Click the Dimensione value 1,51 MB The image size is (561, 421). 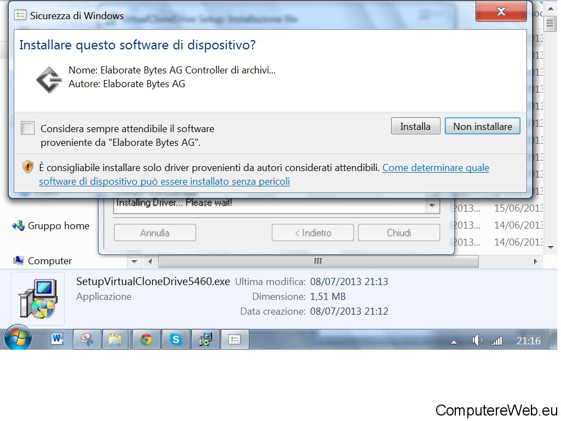328,297
